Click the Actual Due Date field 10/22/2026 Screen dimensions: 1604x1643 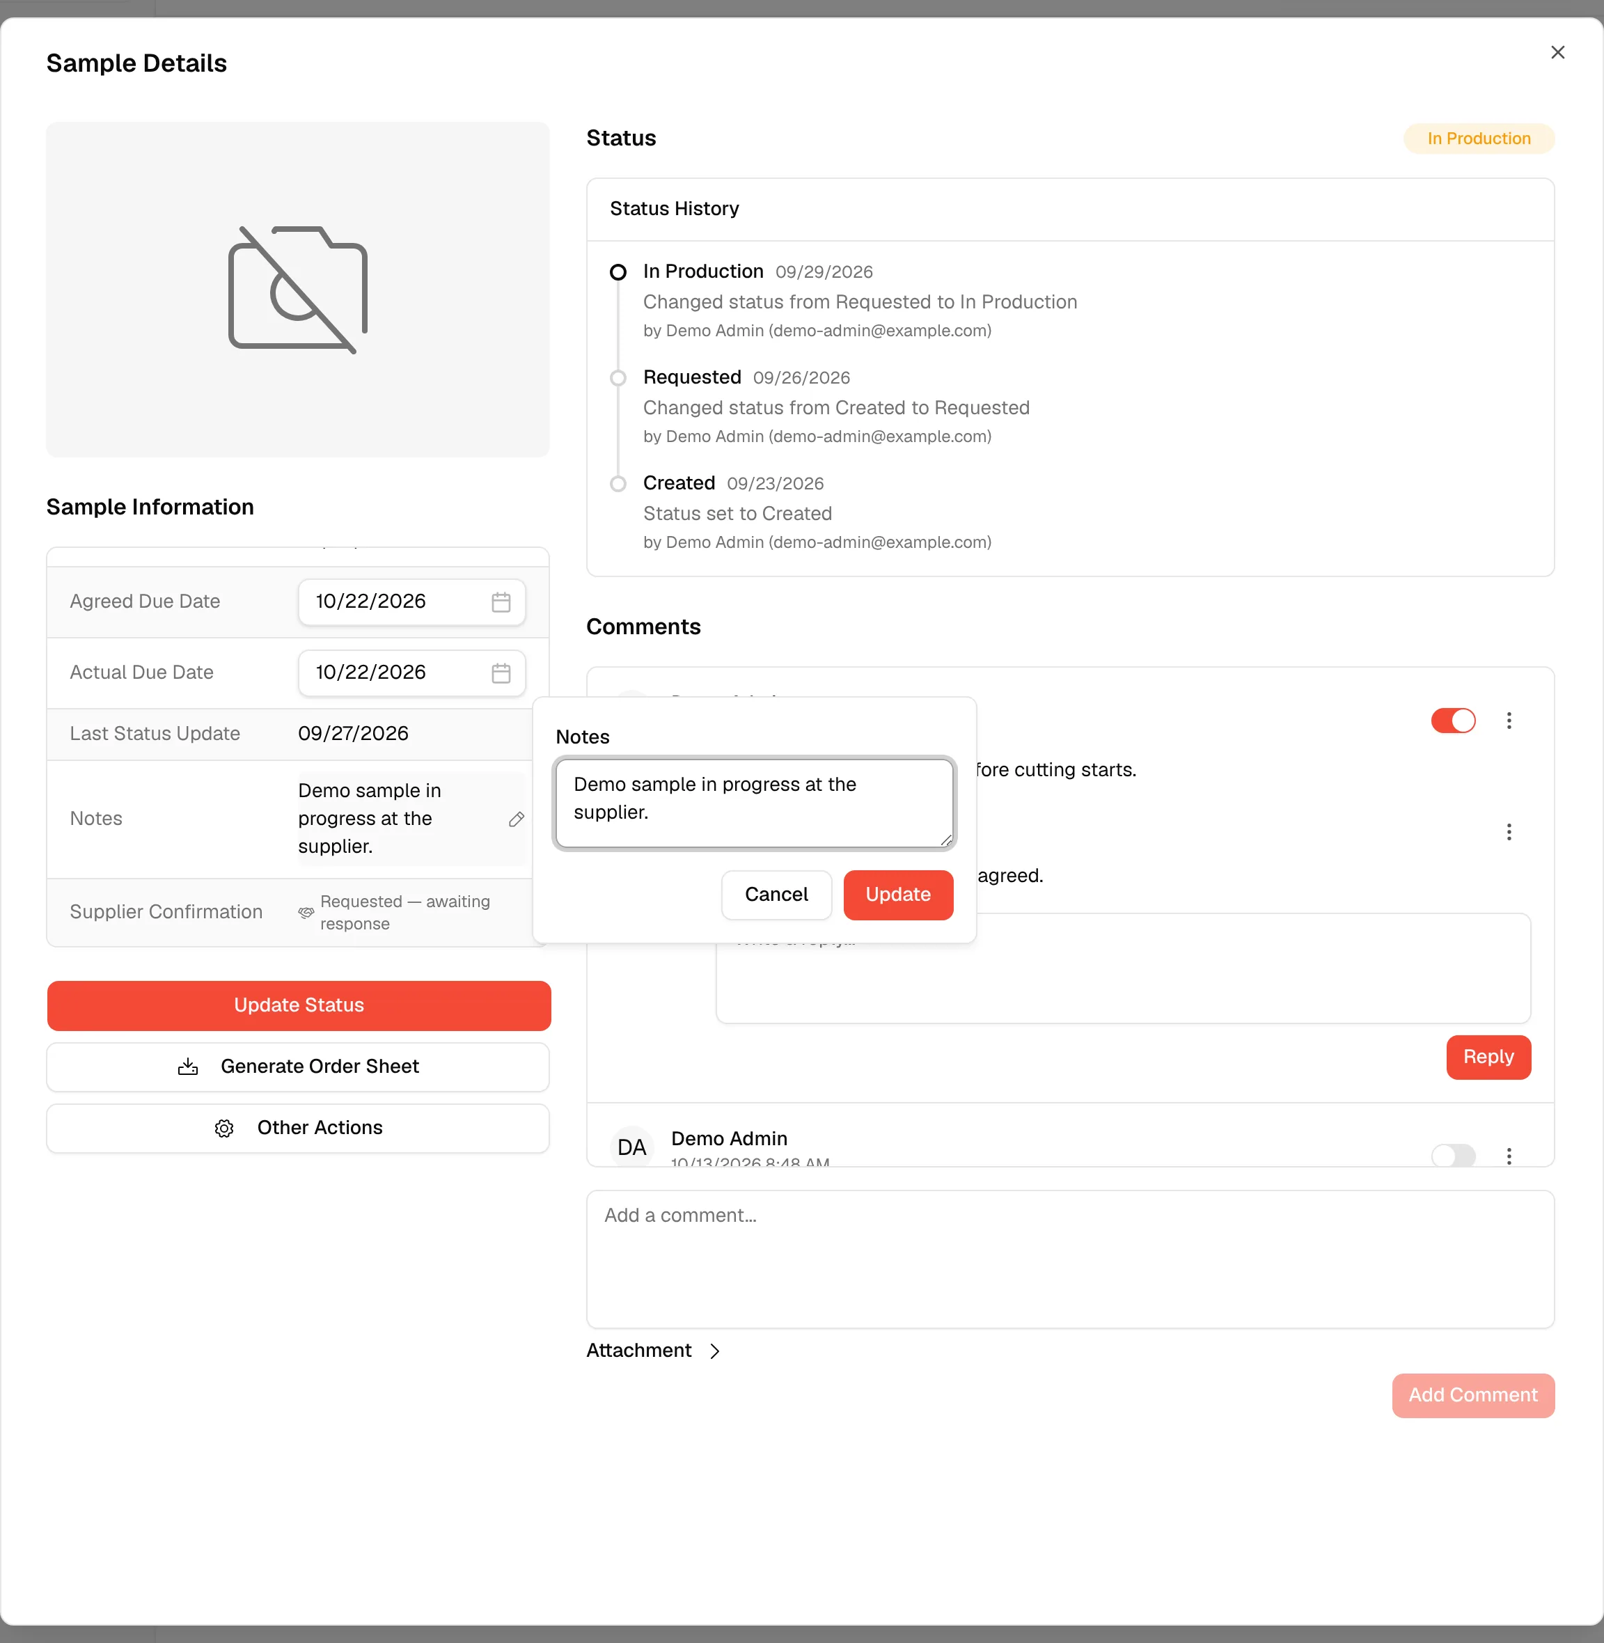412,673
